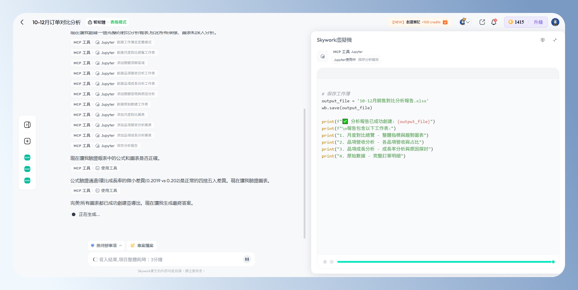Open Jupyter step 保存分析報告 in chat
The image size is (578, 290).
point(106,146)
